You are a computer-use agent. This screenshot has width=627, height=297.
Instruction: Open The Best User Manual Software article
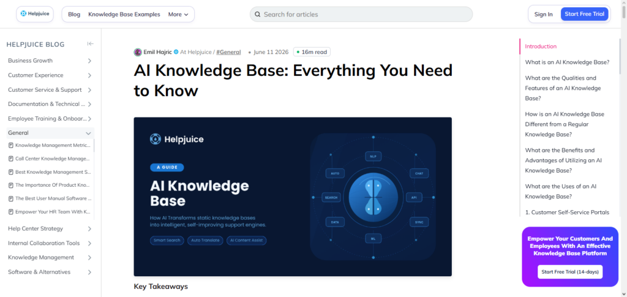point(53,198)
